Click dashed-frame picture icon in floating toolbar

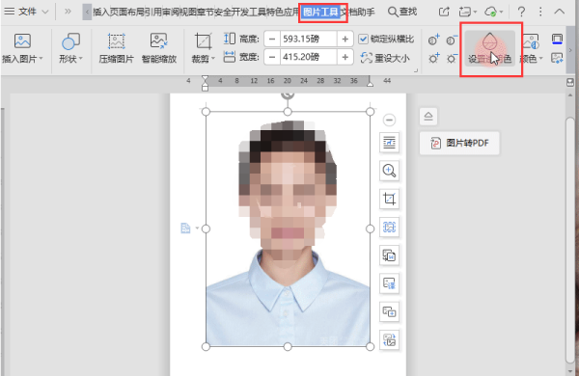(x=389, y=227)
